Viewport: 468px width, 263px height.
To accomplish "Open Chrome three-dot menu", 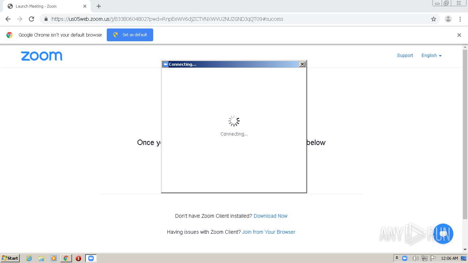I will pyautogui.click(x=460, y=19).
